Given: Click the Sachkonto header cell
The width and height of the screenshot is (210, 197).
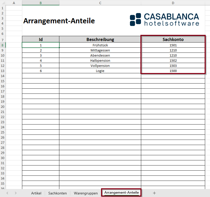Looking at the screenshot, I should (173, 39).
